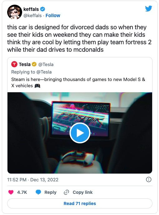
Task: Read 71 replies
Action: pyautogui.click(x=80, y=203)
